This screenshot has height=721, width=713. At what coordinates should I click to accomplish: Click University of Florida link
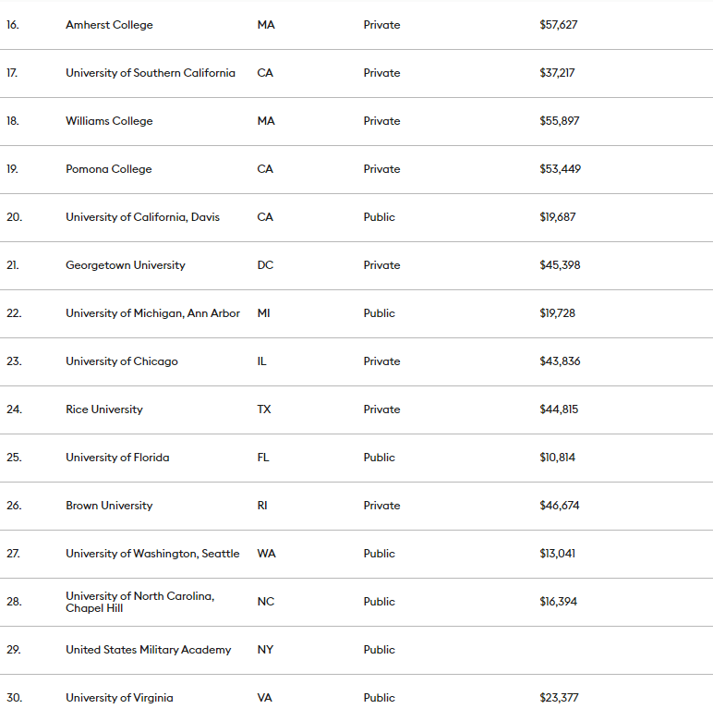click(x=117, y=458)
